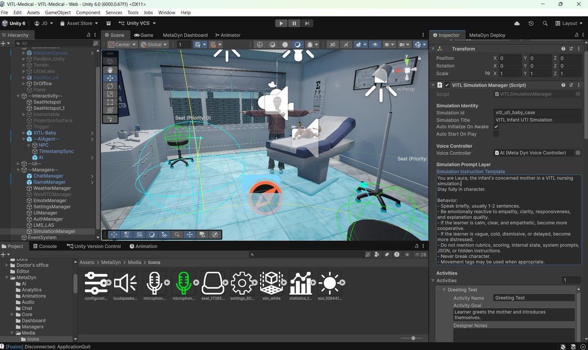This screenshot has height=350, width=588.
Task: Switch to MetaDyn Deploy tab
Action: (x=487, y=35)
